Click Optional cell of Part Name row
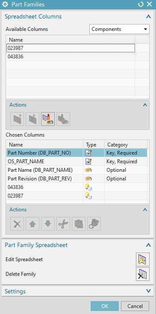Image resolution: width=156 pixels, height=314 pixels. tap(126, 170)
